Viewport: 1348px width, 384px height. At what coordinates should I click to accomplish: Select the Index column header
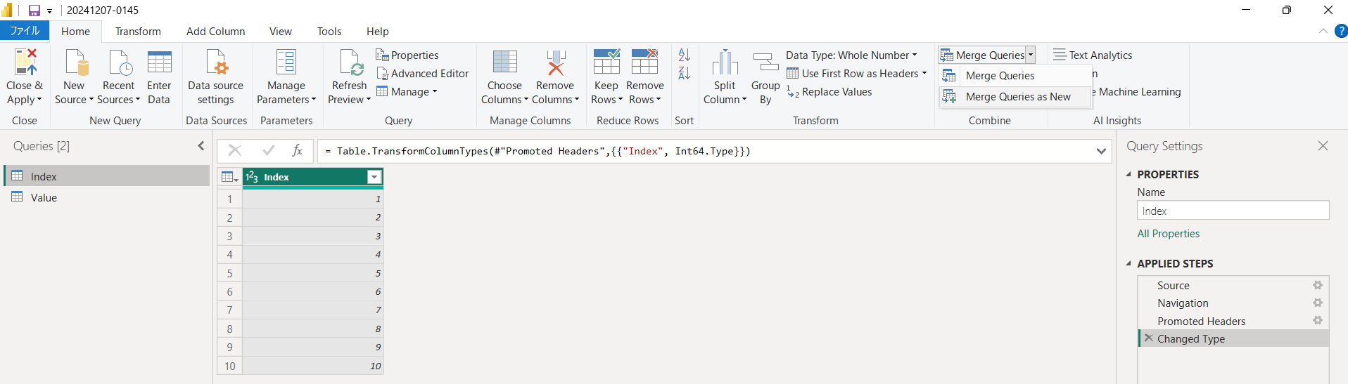[313, 177]
